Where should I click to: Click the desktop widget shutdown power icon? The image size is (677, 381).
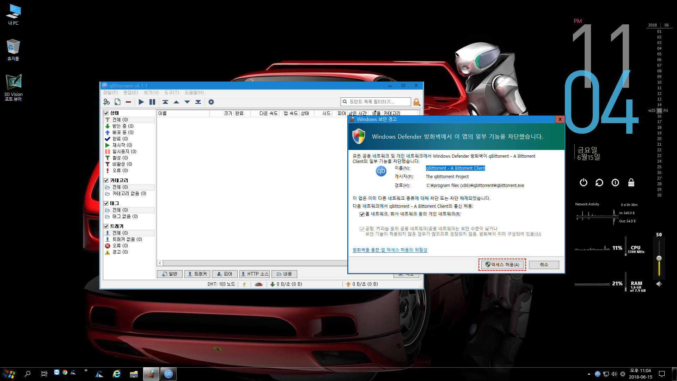(584, 182)
